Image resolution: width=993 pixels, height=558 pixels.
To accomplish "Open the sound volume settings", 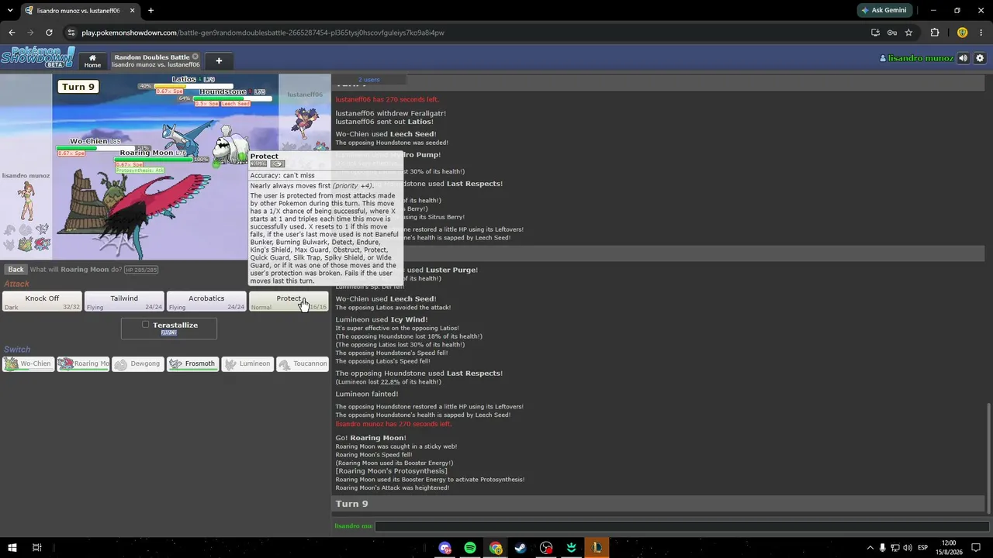I will point(964,58).
